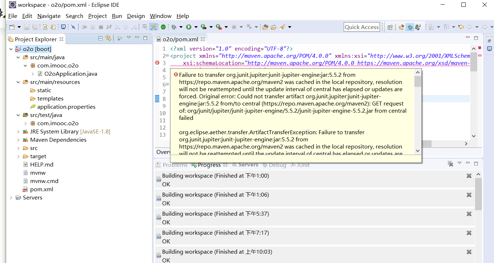Viewport: 494px width, 263px height.
Task: Toggle the active Debug perspective button
Action: click(x=410, y=27)
